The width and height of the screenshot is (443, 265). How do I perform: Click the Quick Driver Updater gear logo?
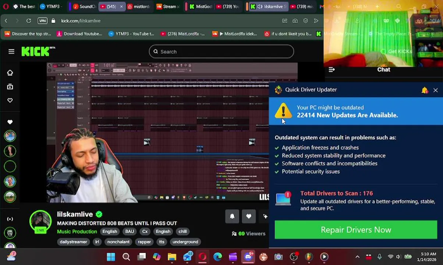click(x=278, y=90)
